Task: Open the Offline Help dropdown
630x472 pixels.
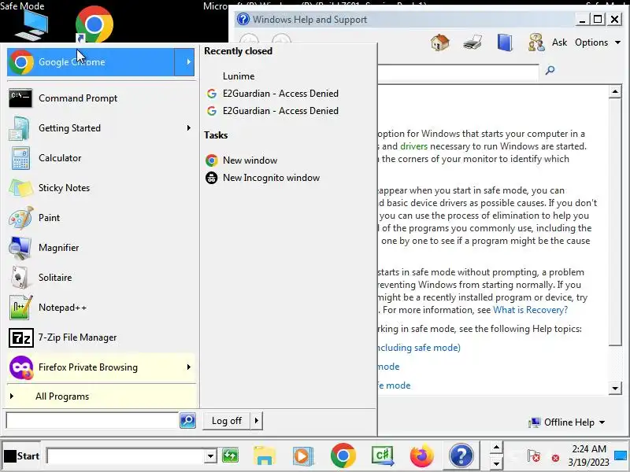Action: 568,422
